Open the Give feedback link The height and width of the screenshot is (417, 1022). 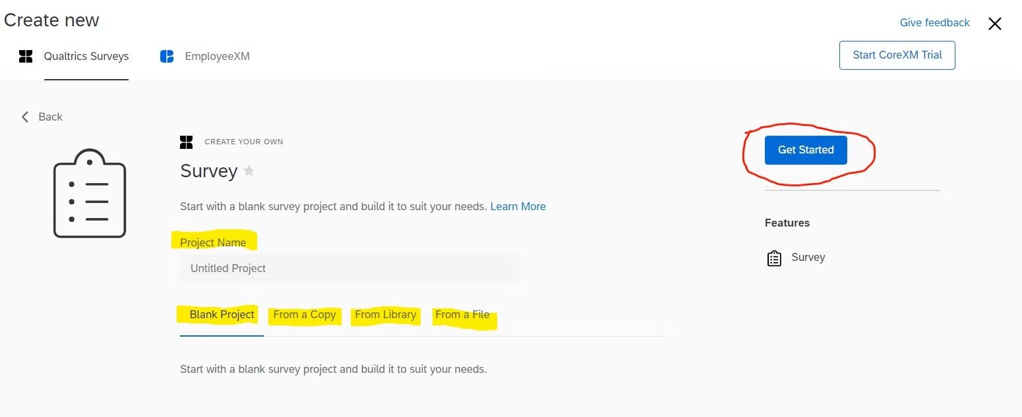(x=934, y=22)
